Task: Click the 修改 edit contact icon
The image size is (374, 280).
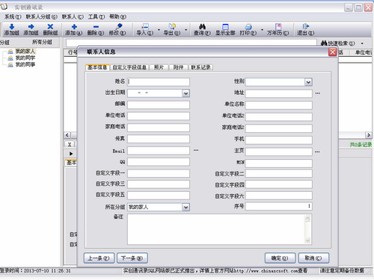Action: coord(119,26)
